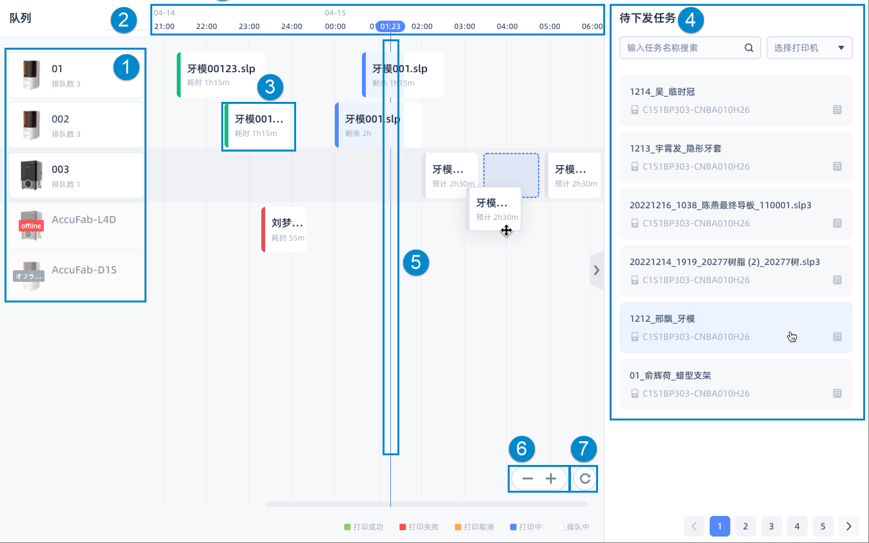Collapse the pending tasks side panel

coord(596,270)
